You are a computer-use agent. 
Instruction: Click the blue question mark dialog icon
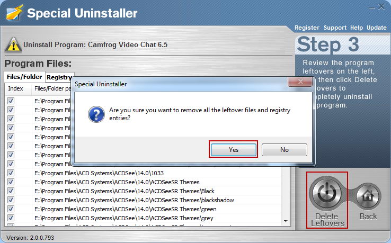(96, 114)
